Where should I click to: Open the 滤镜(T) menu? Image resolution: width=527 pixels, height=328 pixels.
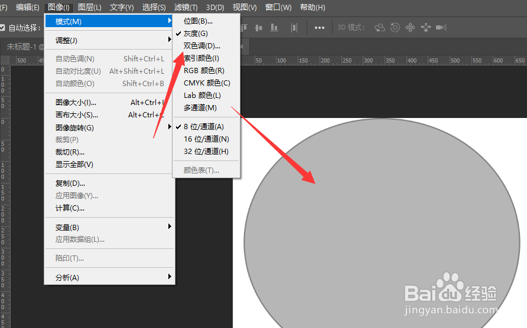(186, 8)
